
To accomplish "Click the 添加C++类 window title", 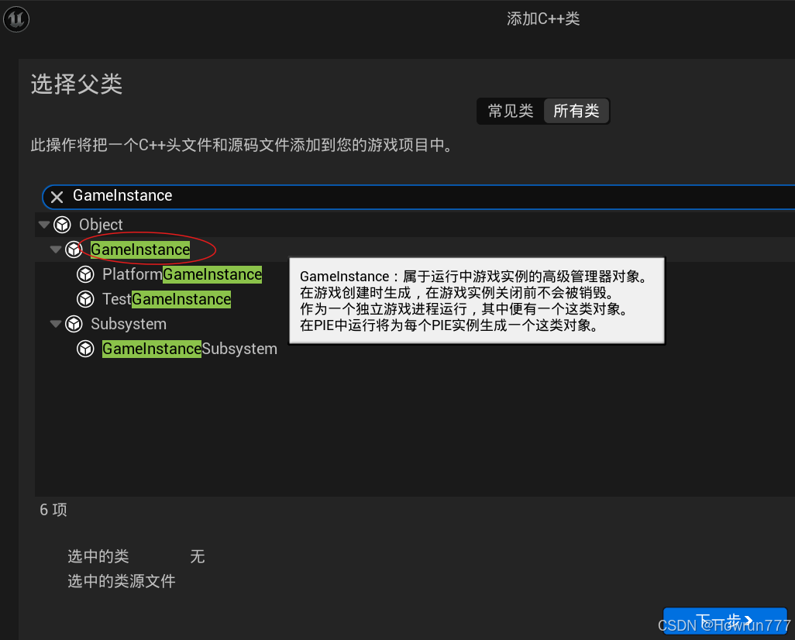I will coord(543,19).
